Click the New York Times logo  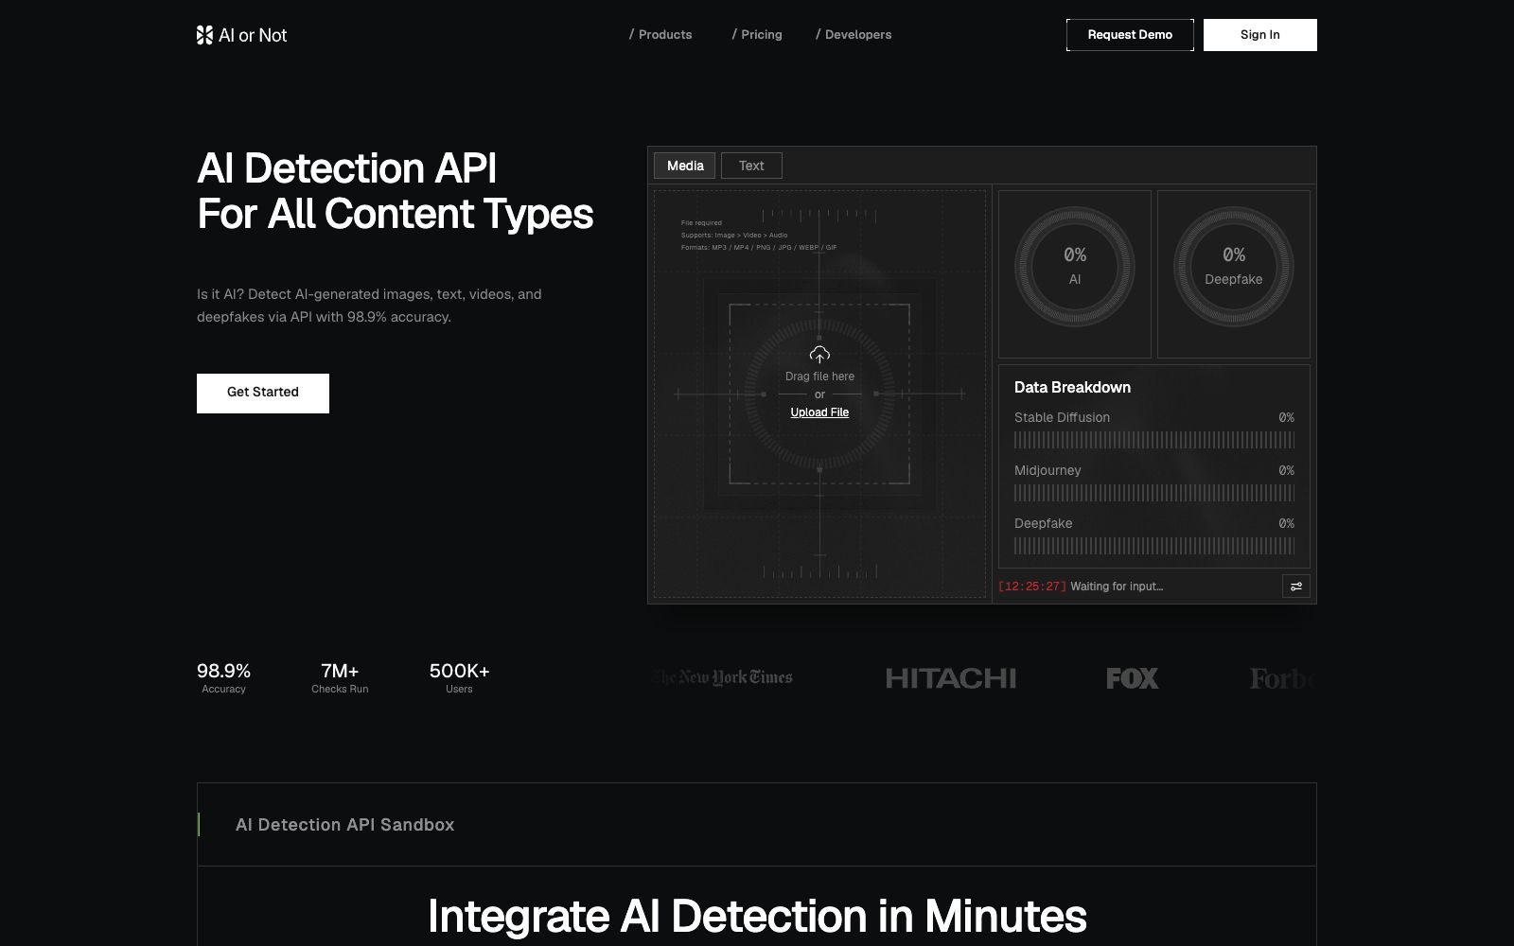pyautogui.click(x=722, y=677)
